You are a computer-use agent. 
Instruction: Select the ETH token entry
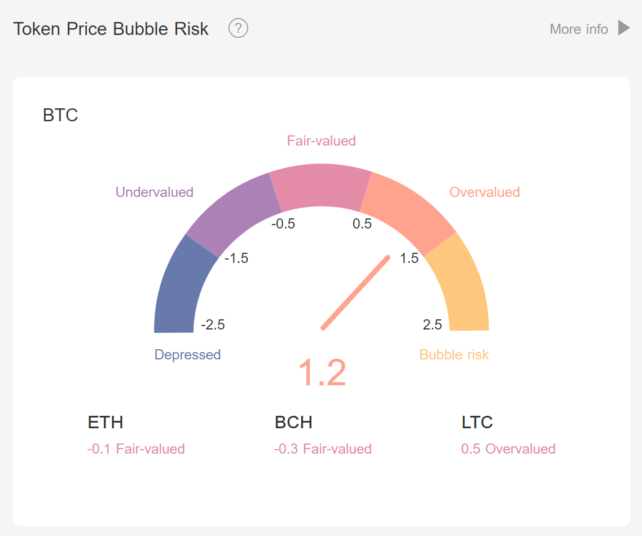(x=105, y=422)
